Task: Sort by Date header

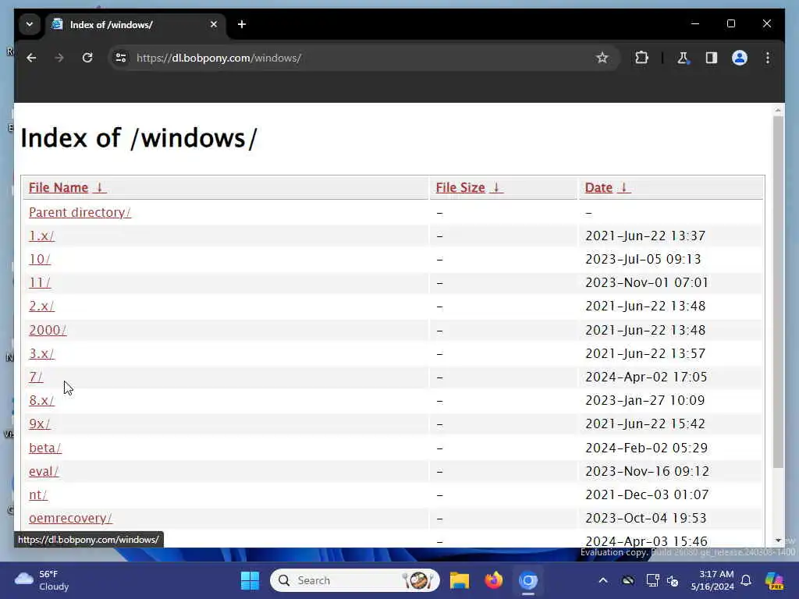Action: (598, 187)
